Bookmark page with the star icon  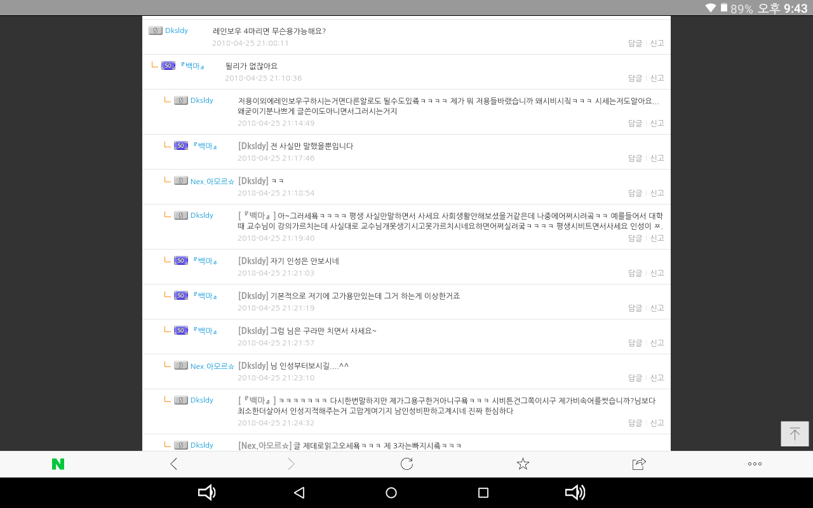tap(523, 464)
